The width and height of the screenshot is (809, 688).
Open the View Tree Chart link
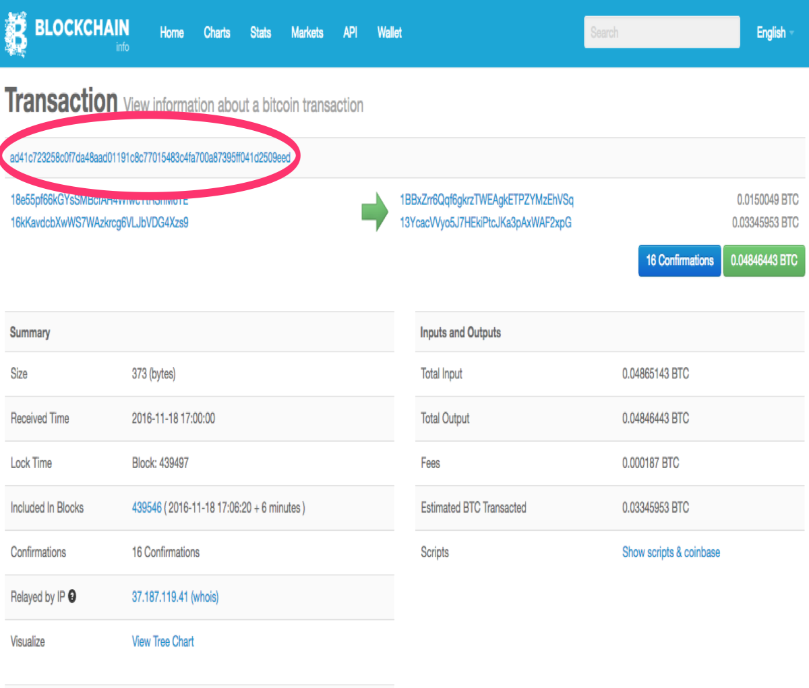tap(162, 641)
